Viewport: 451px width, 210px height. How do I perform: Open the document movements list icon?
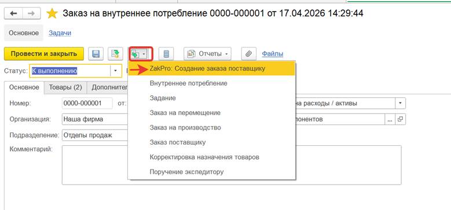pyautogui.click(x=166, y=54)
